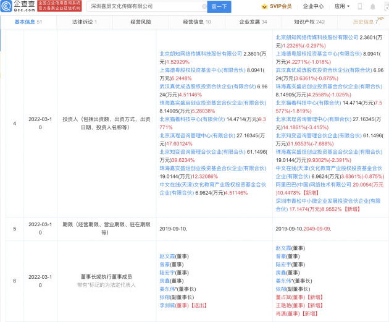
Task: Select the date 2049-09-09 text
Action: 317,229
